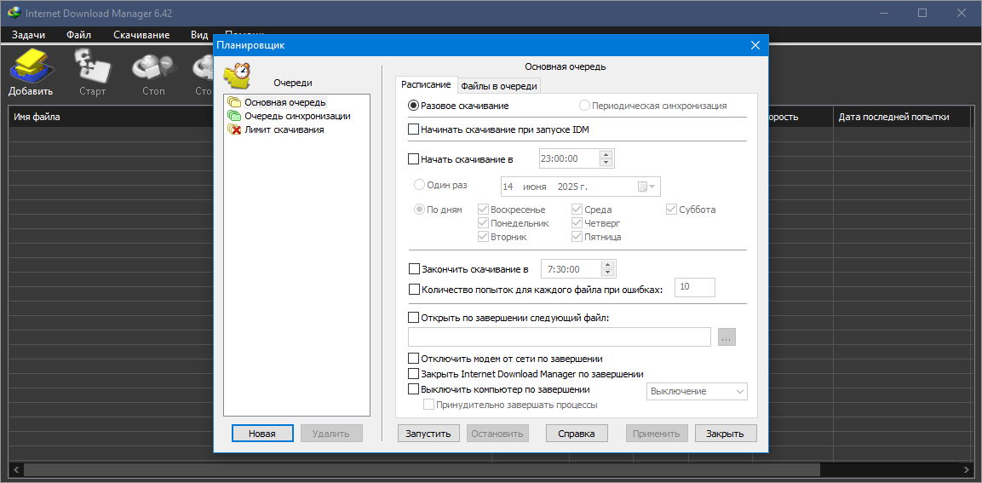Click the browse file ellipsis button
This screenshot has width=982, height=483.
click(x=726, y=336)
